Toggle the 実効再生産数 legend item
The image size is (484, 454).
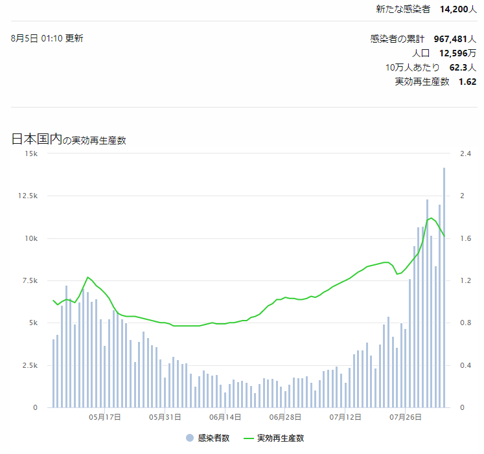pyautogui.click(x=274, y=438)
